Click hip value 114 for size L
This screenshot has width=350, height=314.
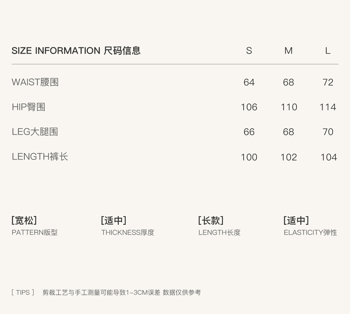(x=328, y=107)
